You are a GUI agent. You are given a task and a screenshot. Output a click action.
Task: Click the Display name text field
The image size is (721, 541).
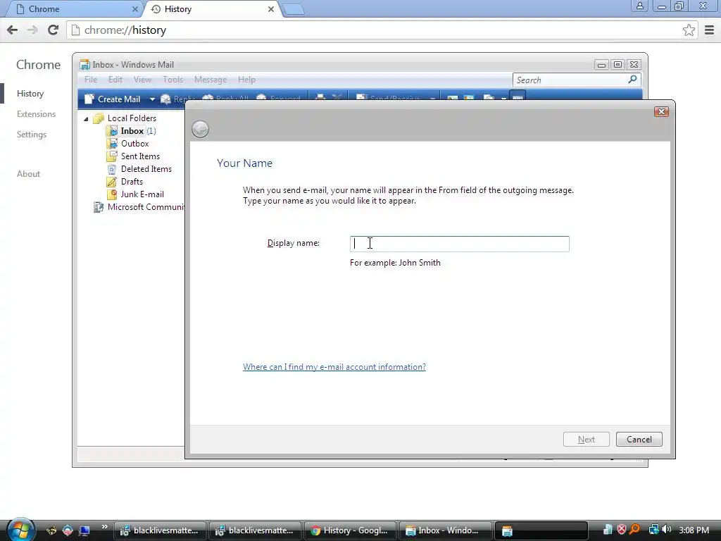click(x=459, y=244)
